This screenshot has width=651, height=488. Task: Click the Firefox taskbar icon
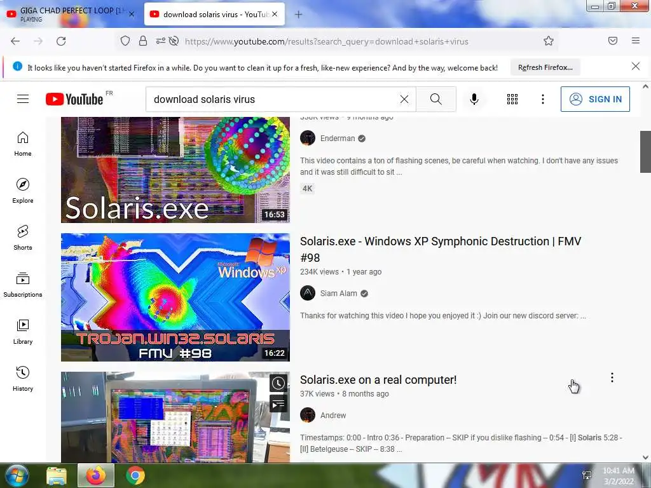[x=96, y=475]
